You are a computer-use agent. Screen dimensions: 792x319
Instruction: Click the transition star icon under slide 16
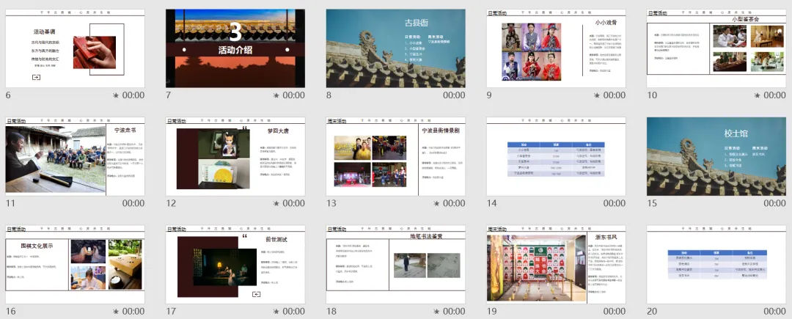pyautogui.click(x=116, y=312)
